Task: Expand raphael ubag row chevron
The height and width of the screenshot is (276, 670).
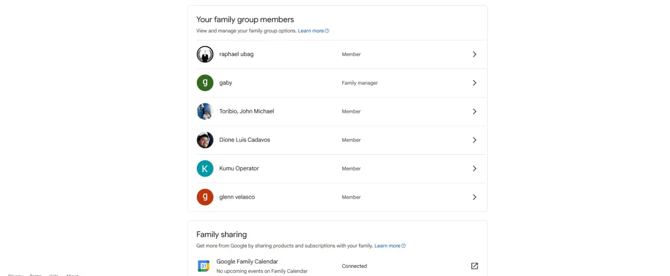Action: pos(474,54)
